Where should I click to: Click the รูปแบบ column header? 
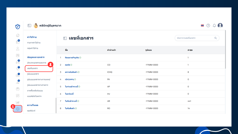[x=148, y=50]
